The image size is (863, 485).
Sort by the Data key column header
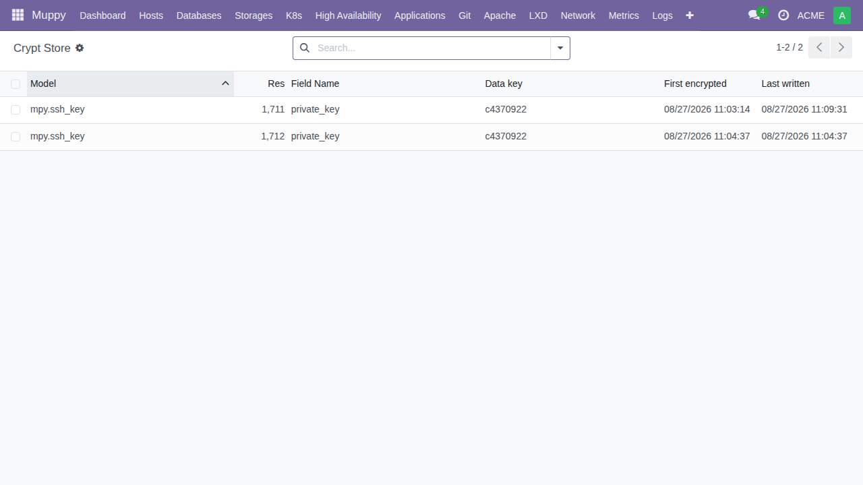pos(504,84)
